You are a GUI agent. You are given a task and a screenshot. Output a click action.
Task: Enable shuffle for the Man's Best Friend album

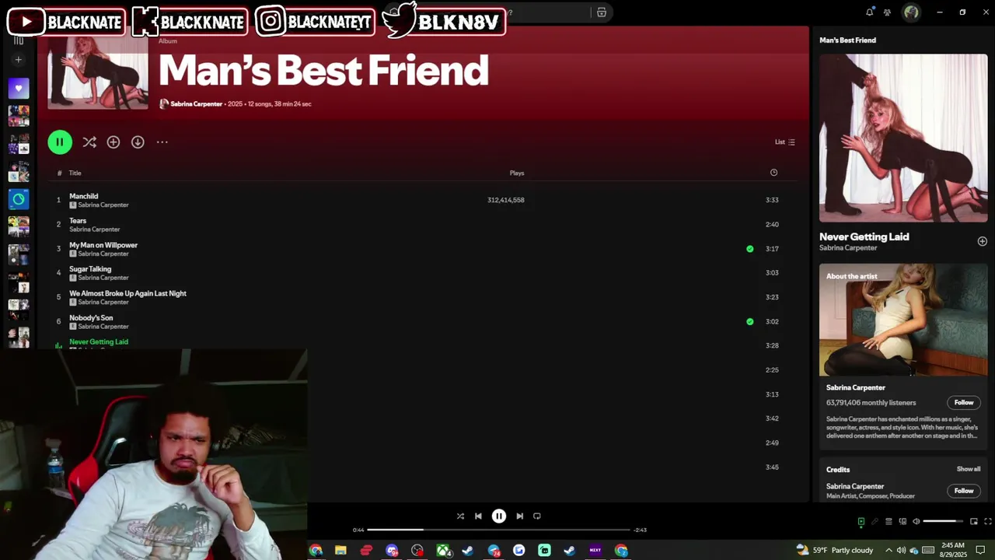[89, 142]
